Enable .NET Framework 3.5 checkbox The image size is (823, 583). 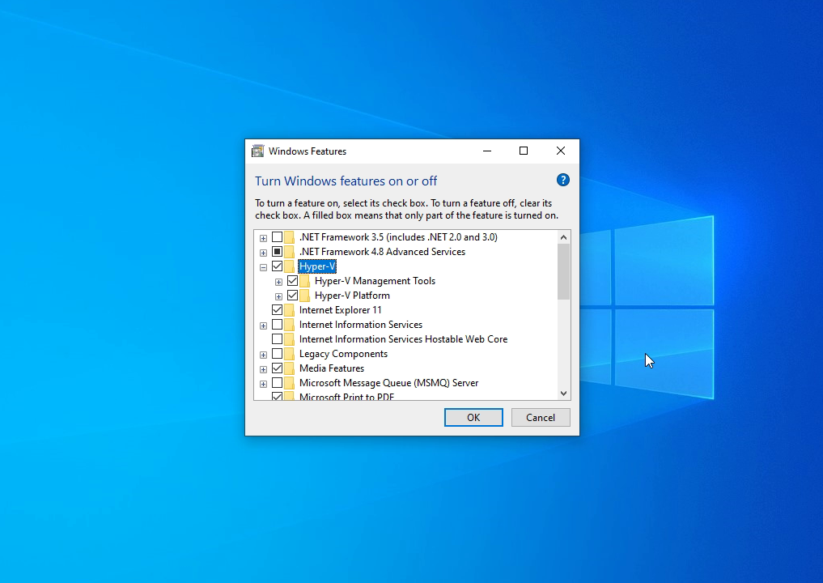277,237
